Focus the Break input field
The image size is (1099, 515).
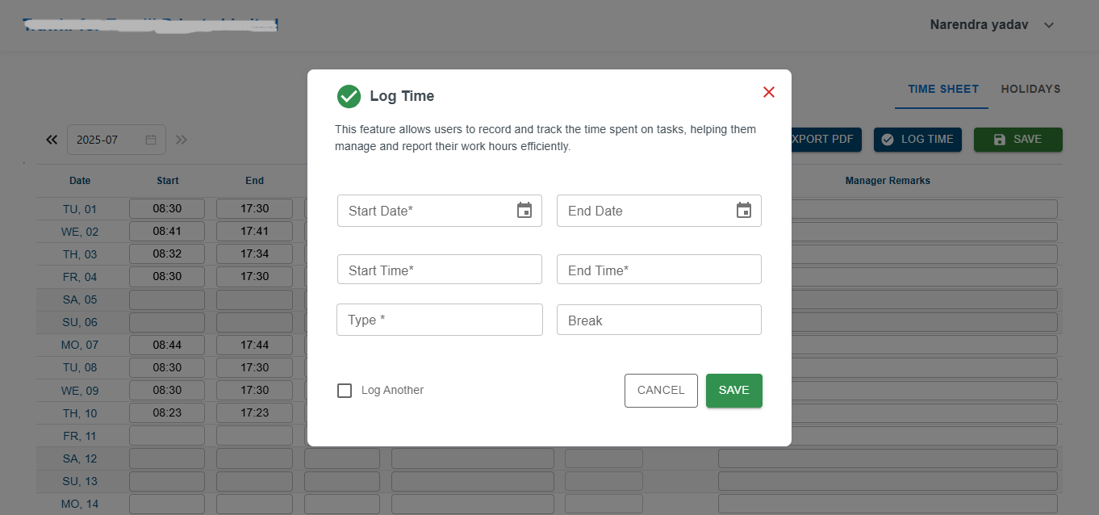coord(659,320)
